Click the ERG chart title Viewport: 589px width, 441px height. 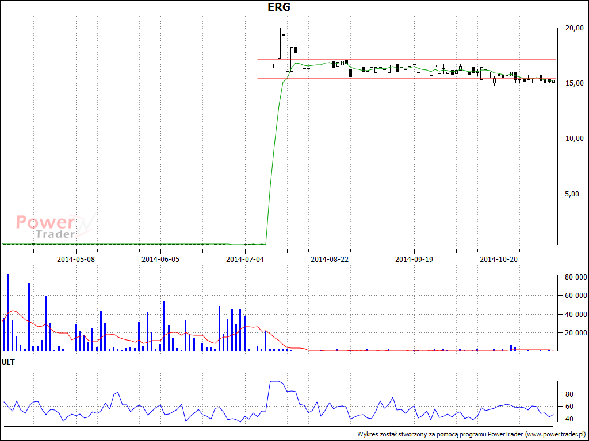[279, 7]
